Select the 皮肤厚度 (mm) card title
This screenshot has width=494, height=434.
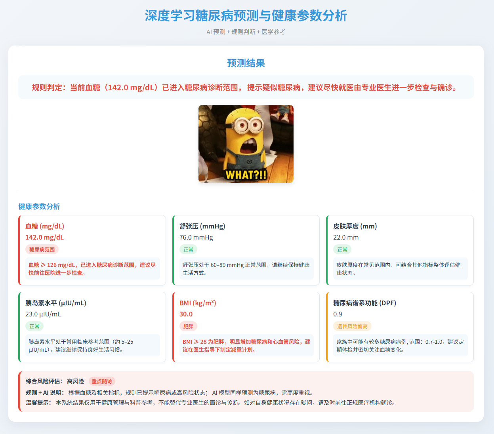[355, 226]
